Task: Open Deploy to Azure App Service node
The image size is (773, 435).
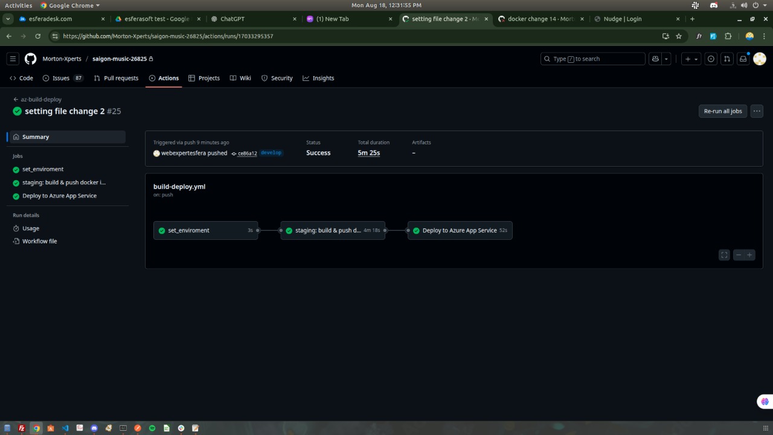Action: pos(460,230)
